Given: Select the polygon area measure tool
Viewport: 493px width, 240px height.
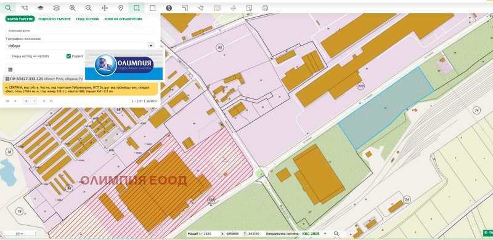Looking at the screenshot, I should pos(201,8).
